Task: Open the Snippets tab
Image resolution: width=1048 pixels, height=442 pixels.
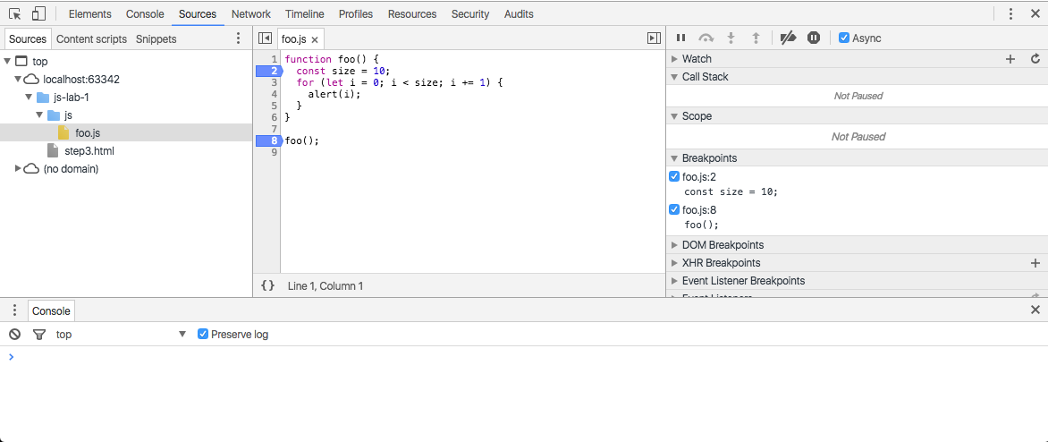Action: 156,39
